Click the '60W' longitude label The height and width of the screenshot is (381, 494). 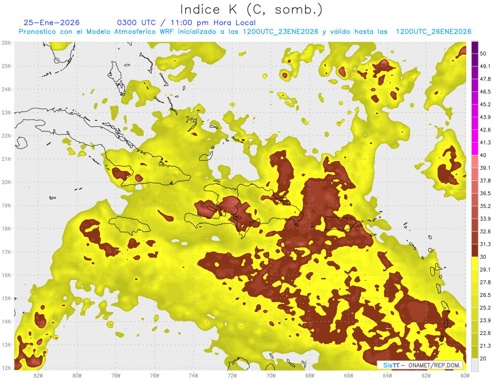[x=465, y=375]
